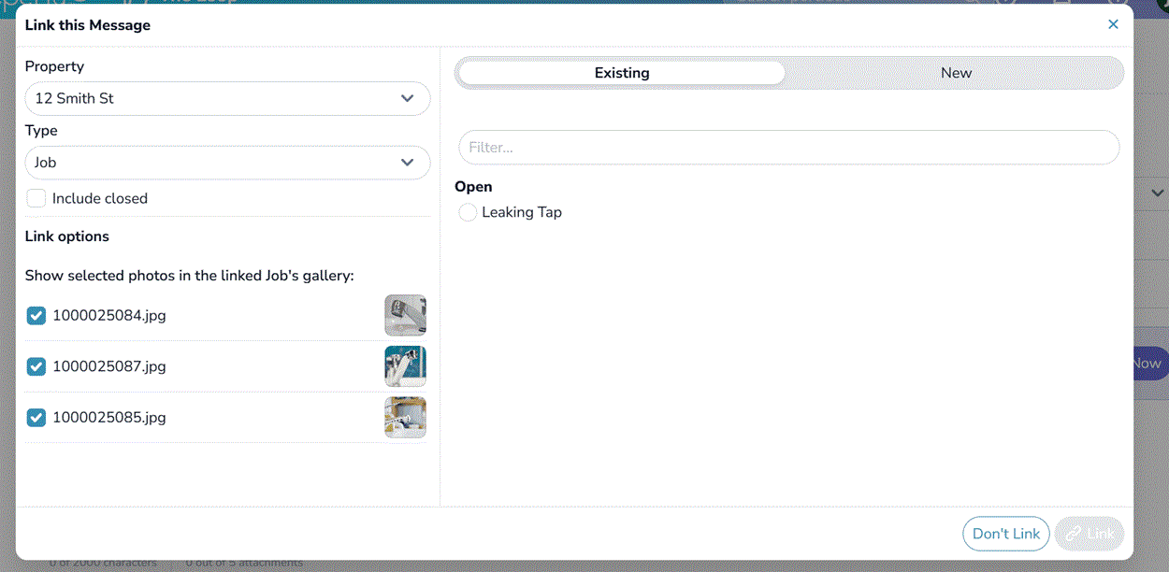Click the chevron on the Type dropdown
The image size is (1169, 572).
pyautogui.click(x=408, y=163)
